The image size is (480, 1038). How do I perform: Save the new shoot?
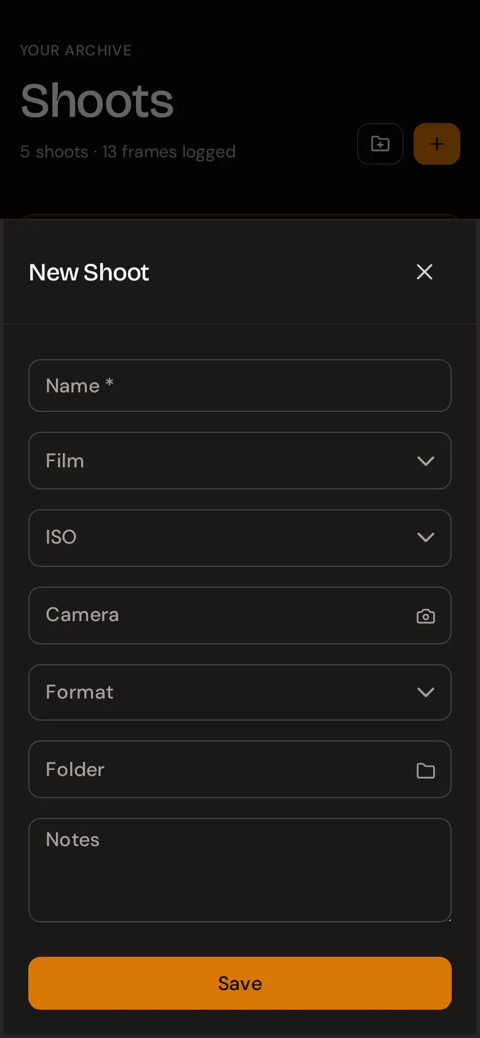pos(240,983)
